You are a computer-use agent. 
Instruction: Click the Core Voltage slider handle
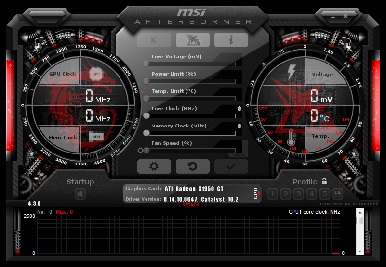(146, 64)
